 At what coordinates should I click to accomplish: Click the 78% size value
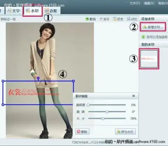tap(133, 118)
